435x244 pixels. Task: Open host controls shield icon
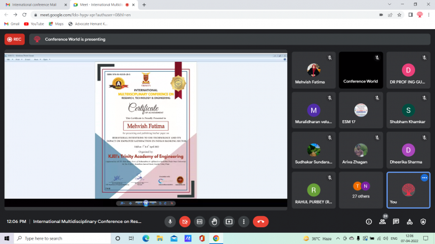(423, 222)
